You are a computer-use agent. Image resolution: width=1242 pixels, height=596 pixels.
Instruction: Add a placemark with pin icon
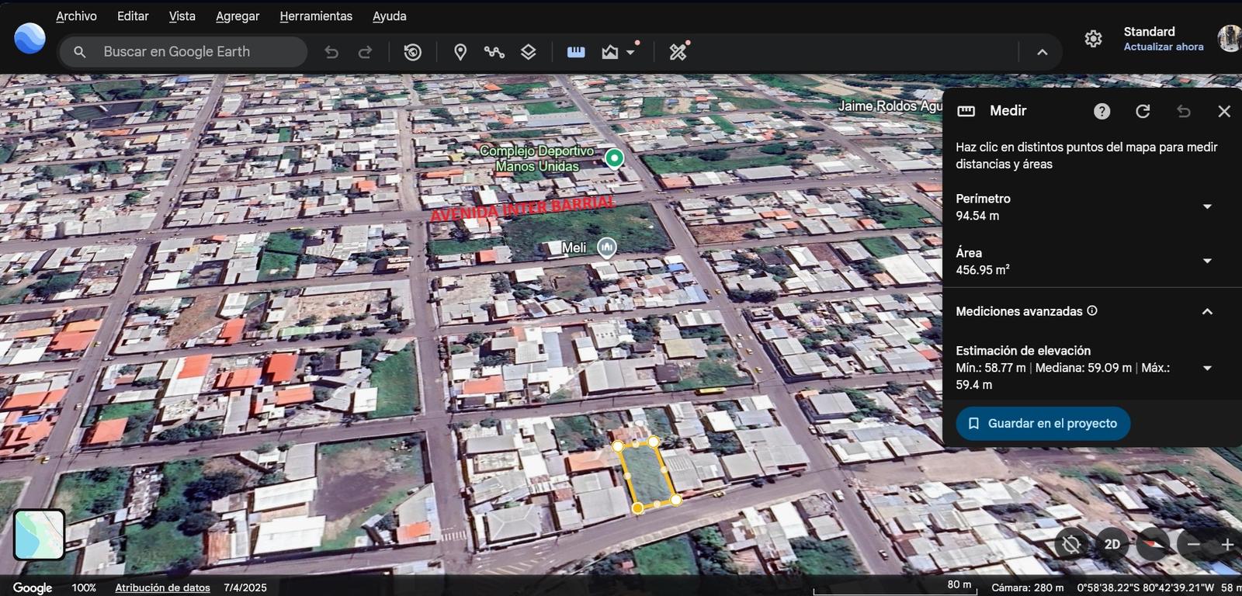point(460,52)
